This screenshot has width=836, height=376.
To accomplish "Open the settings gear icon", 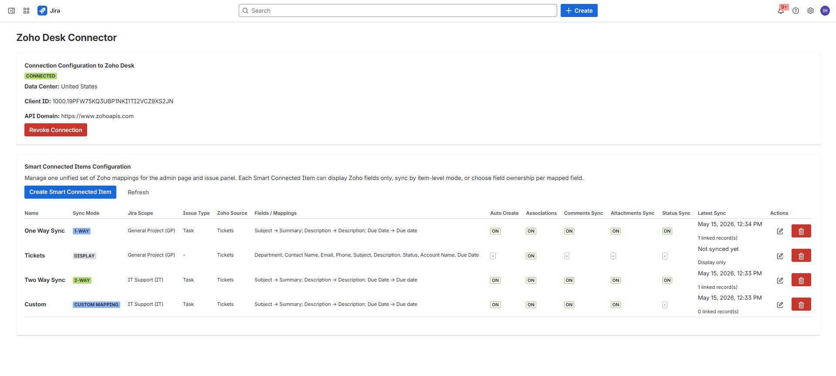I will (810, 10).
